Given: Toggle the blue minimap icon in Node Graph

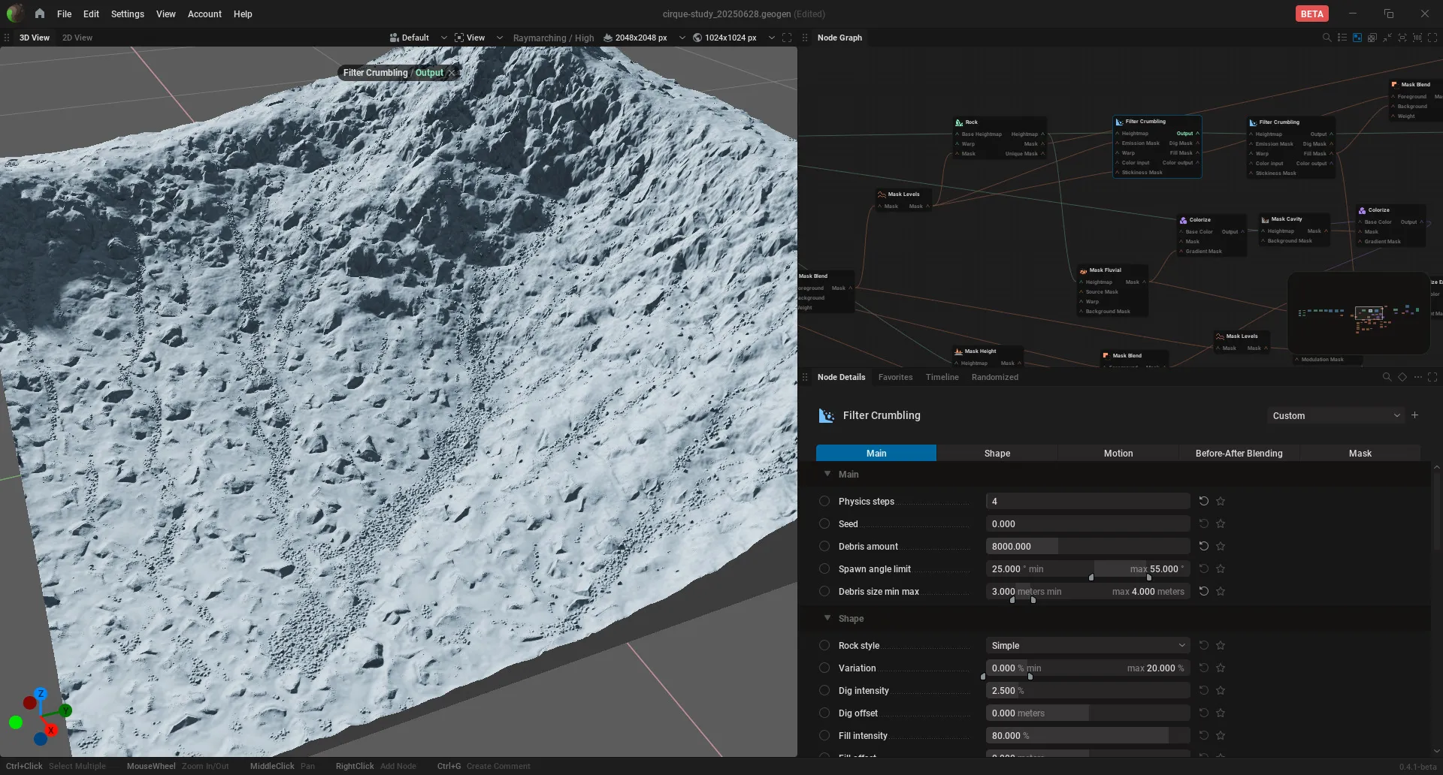Looking at the screenshot, I should 1357,38.
